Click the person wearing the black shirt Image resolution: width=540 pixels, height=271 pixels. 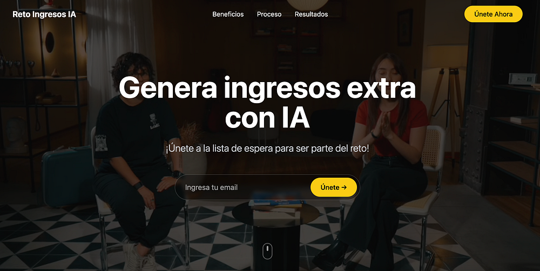coord(138,155)
